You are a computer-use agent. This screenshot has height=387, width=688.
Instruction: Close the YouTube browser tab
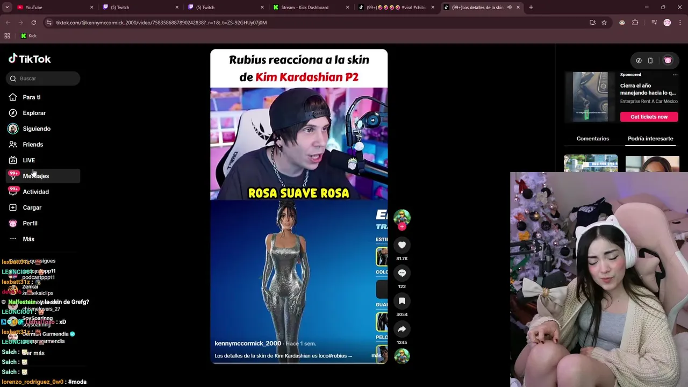pyautogui.click(x=91, y=8)
